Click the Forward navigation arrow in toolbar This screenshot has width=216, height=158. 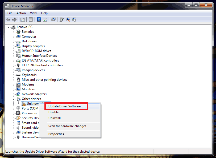pos(14,19)
